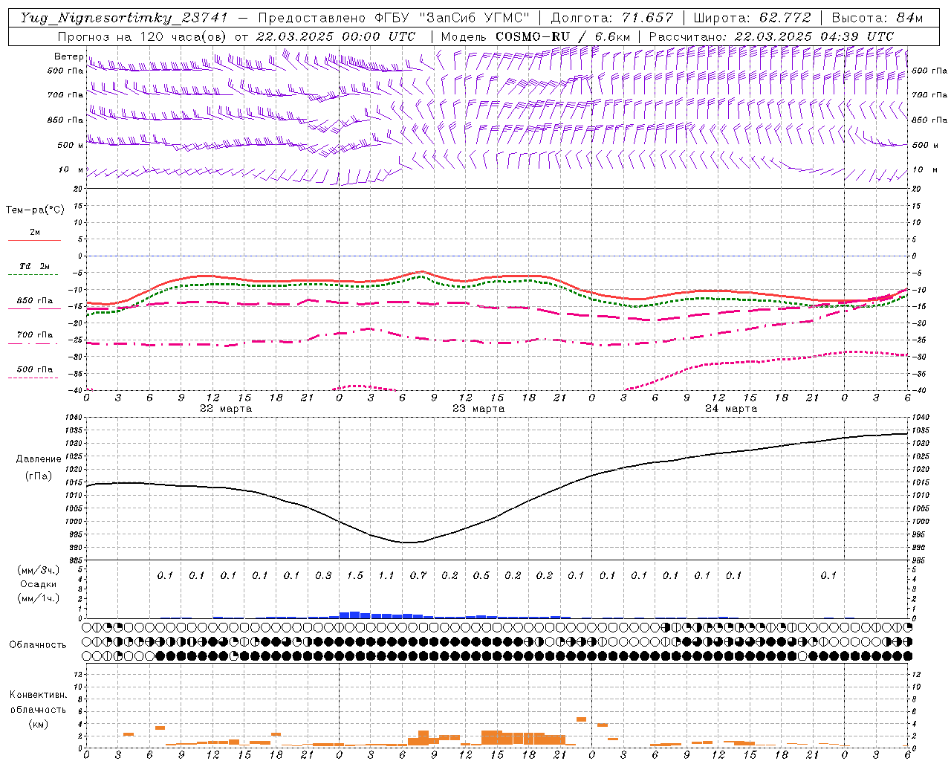Click the (км) unit label
The image size is (951, 761).
point(38,724)
